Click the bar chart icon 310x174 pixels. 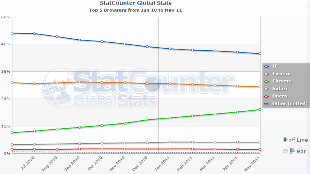(x=292, y=151)
